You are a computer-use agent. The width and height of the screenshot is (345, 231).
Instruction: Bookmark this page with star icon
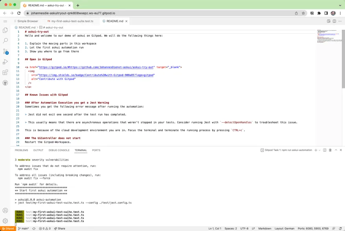click(x=303, y=13)
